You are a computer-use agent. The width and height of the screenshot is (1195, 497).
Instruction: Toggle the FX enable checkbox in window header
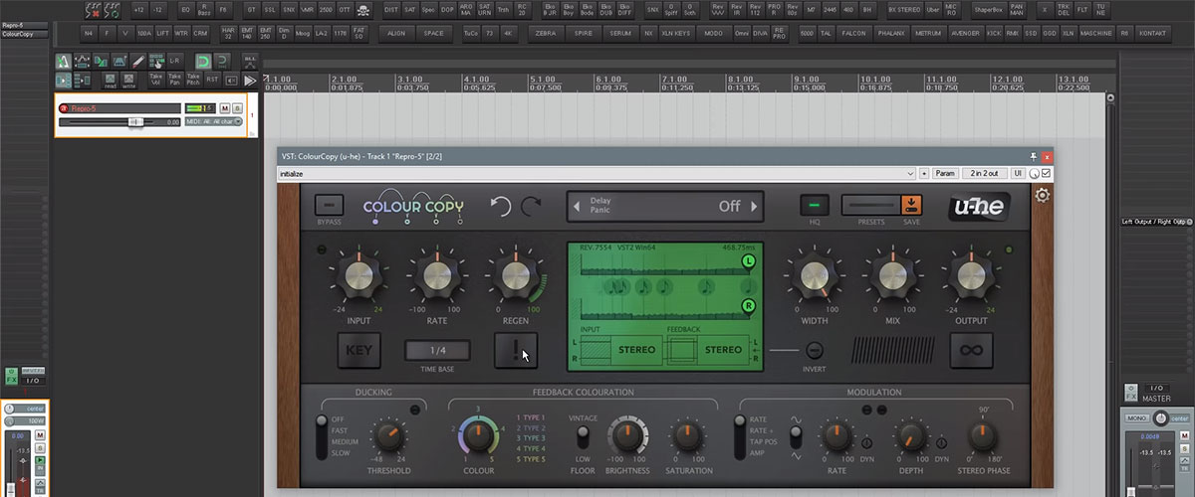[1046, 173]
